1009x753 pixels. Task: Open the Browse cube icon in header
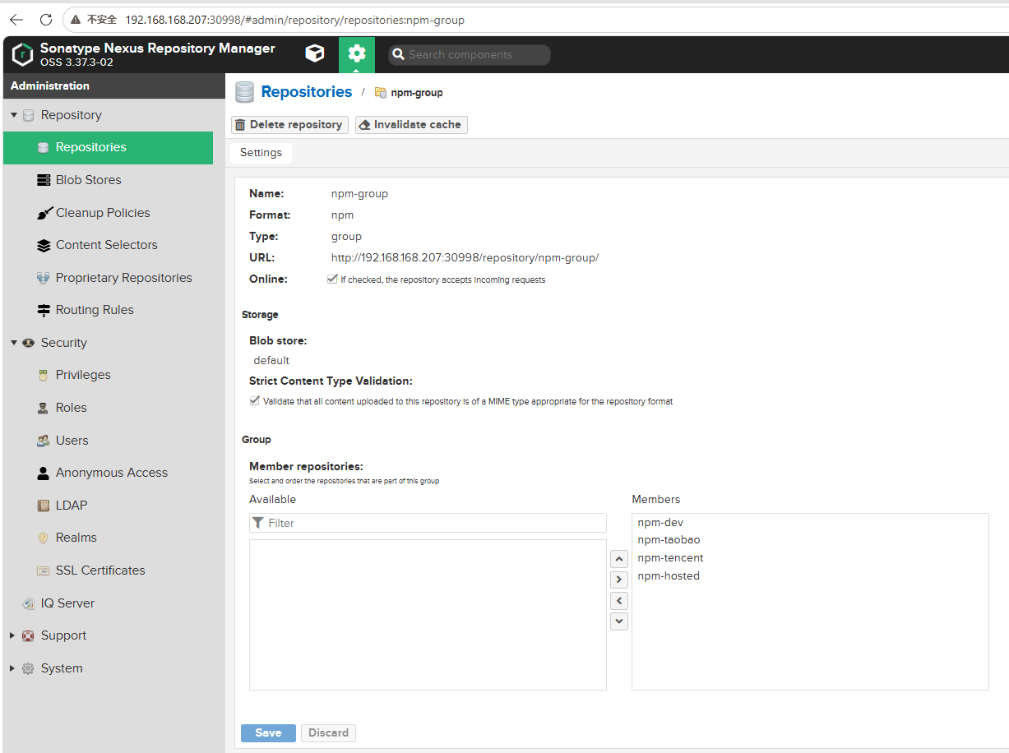pos(315,54)
